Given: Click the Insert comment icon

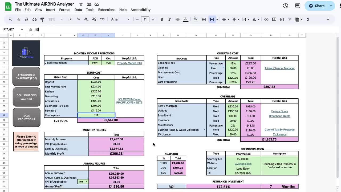Looking at the screenshot, I should pos(274,19).
